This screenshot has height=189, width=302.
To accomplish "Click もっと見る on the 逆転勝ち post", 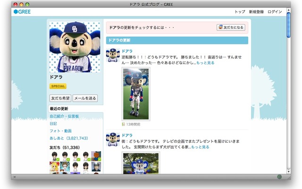I will pos(205,63).
